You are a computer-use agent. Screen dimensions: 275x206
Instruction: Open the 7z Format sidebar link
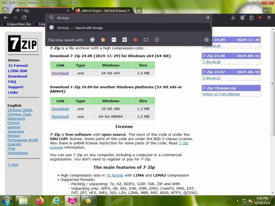click(x=18, y=65)
